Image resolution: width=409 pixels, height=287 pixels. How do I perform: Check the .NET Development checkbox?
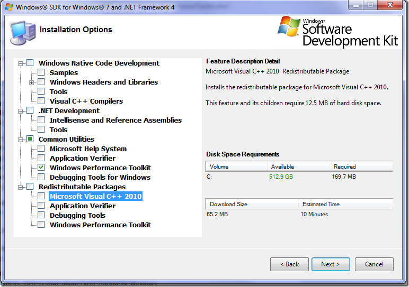click(x=30, y=110)
